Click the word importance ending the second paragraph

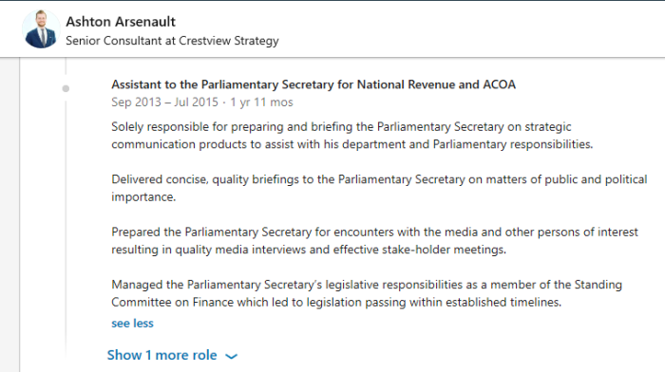point(142,197)
